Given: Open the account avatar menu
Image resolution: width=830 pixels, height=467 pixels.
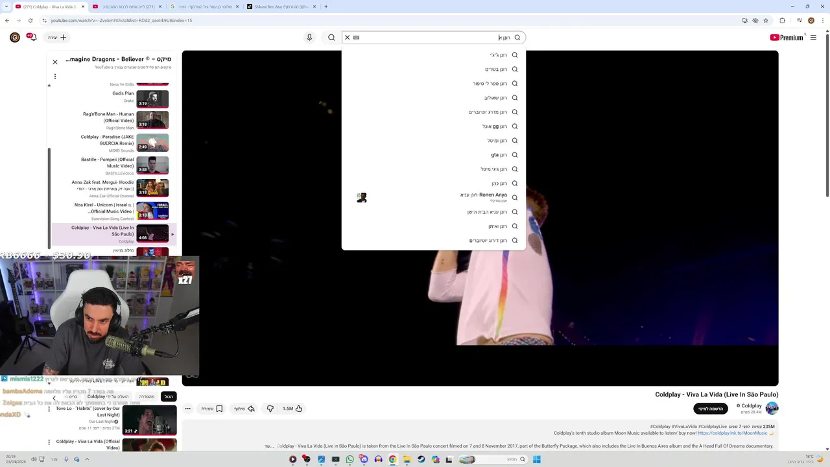Looking at the screenshot, I should pyautogui.click(x=14, y=38).
